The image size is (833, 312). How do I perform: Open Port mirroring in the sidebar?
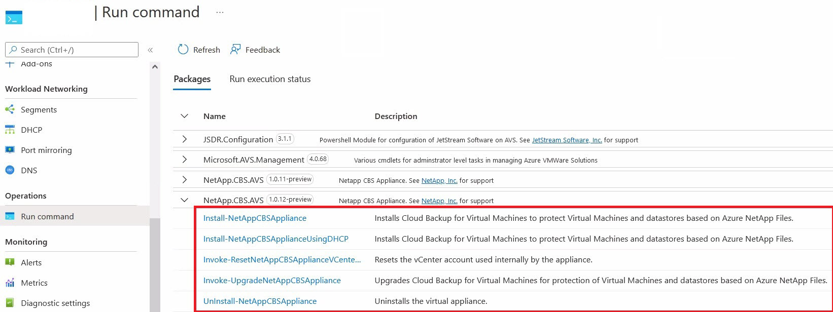click(x=46, y=150)
